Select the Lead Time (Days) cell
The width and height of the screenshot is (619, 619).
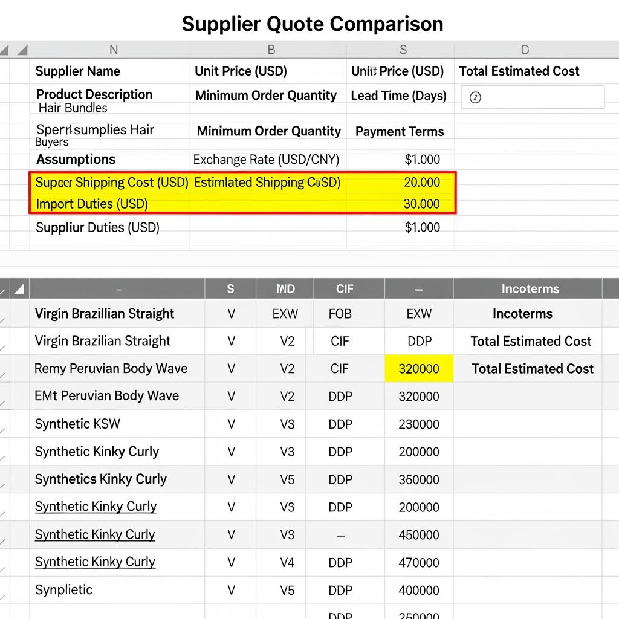(398, 96)
